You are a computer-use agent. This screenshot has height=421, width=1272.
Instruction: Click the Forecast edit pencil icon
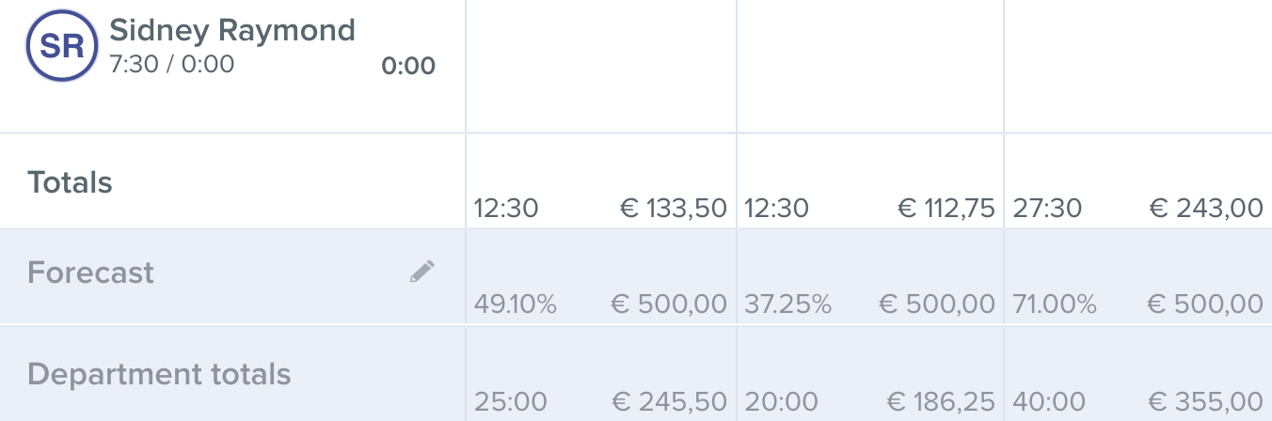coord(422,273)
